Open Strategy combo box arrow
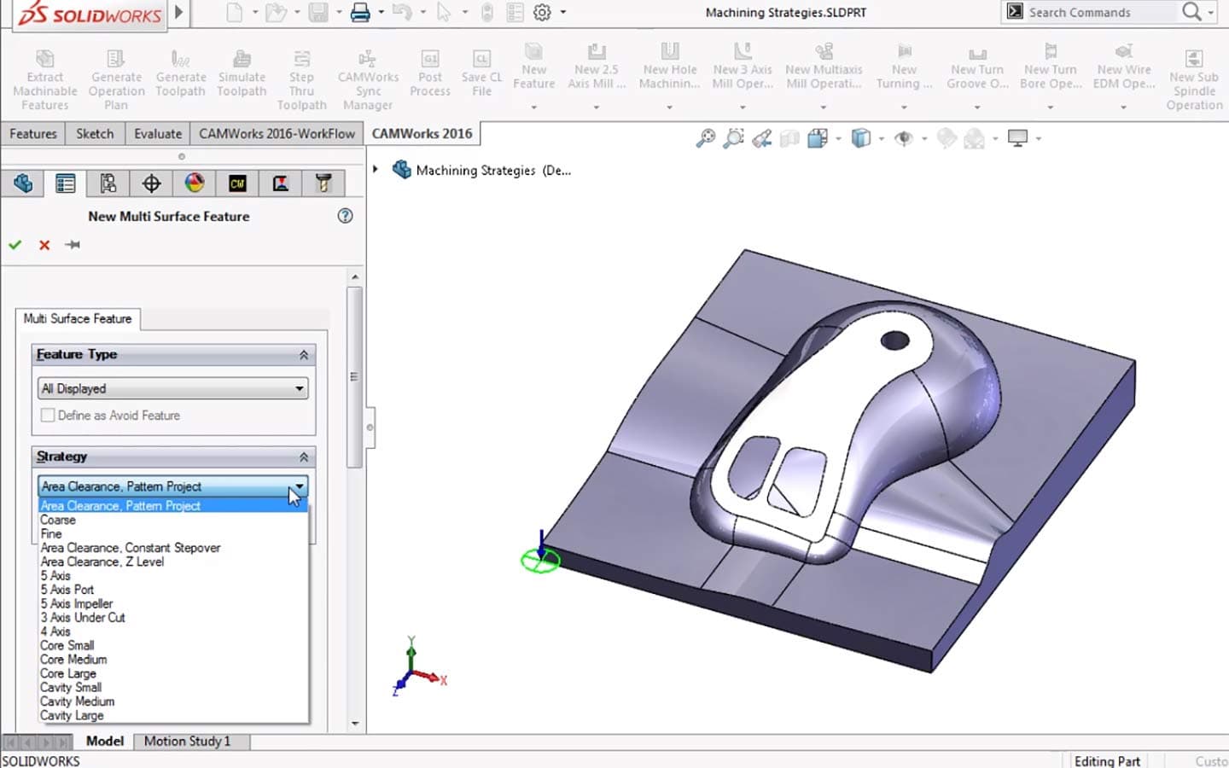This screenshot has height=768, width=1229. 300,486
